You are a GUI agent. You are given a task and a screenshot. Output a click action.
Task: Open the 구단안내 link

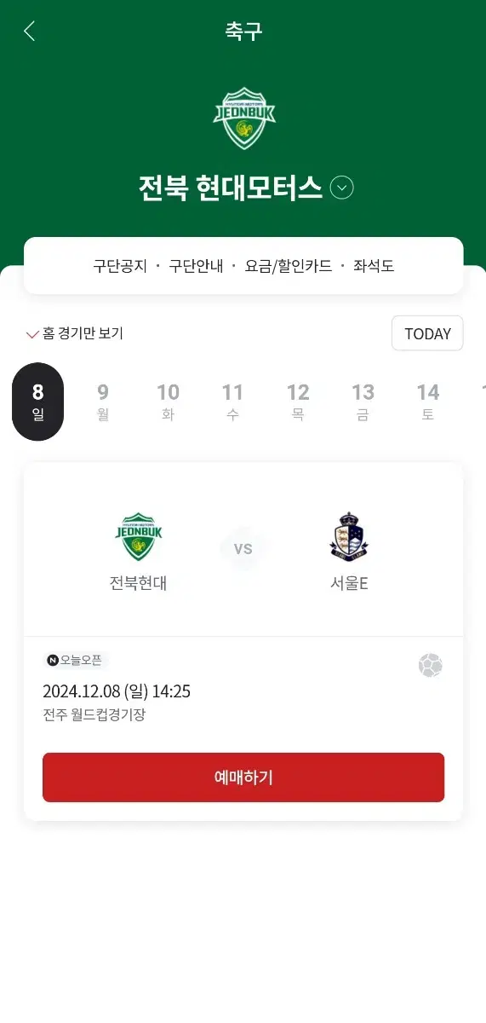[196, 266]
